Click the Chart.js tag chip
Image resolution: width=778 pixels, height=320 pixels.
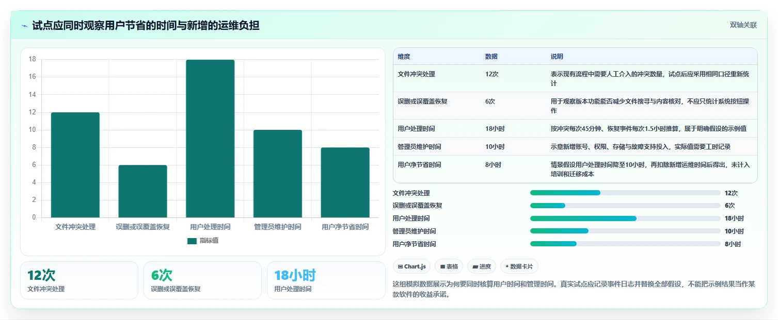point(411,266)
